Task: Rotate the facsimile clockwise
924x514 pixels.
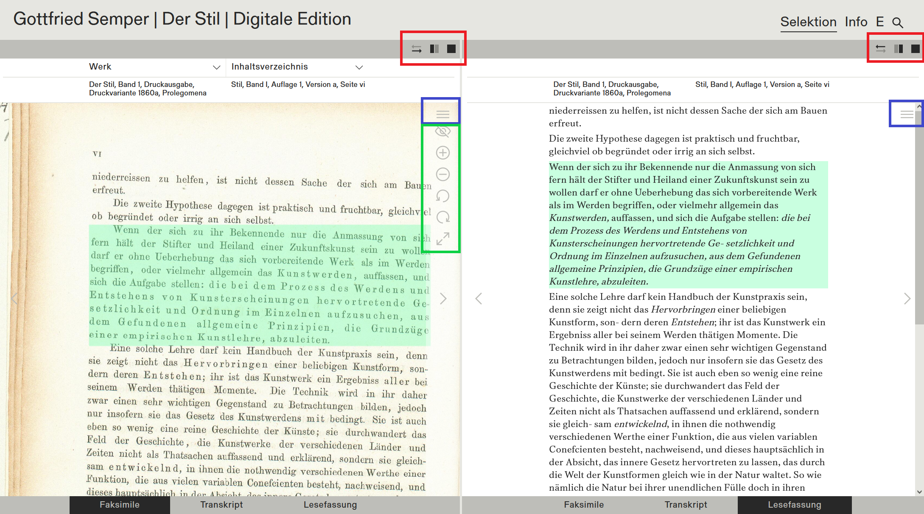Action: (443, 217)
